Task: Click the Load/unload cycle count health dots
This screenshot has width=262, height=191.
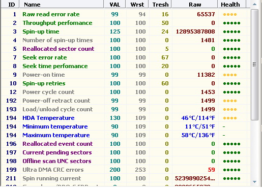Action: click(230, 109)
